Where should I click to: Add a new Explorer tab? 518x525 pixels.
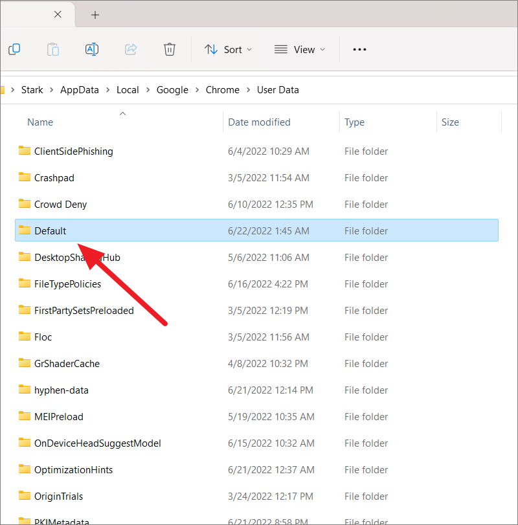(x=95, y=15)
